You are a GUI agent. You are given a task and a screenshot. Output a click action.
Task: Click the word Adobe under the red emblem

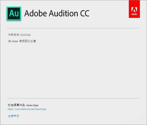coord(134,14)
